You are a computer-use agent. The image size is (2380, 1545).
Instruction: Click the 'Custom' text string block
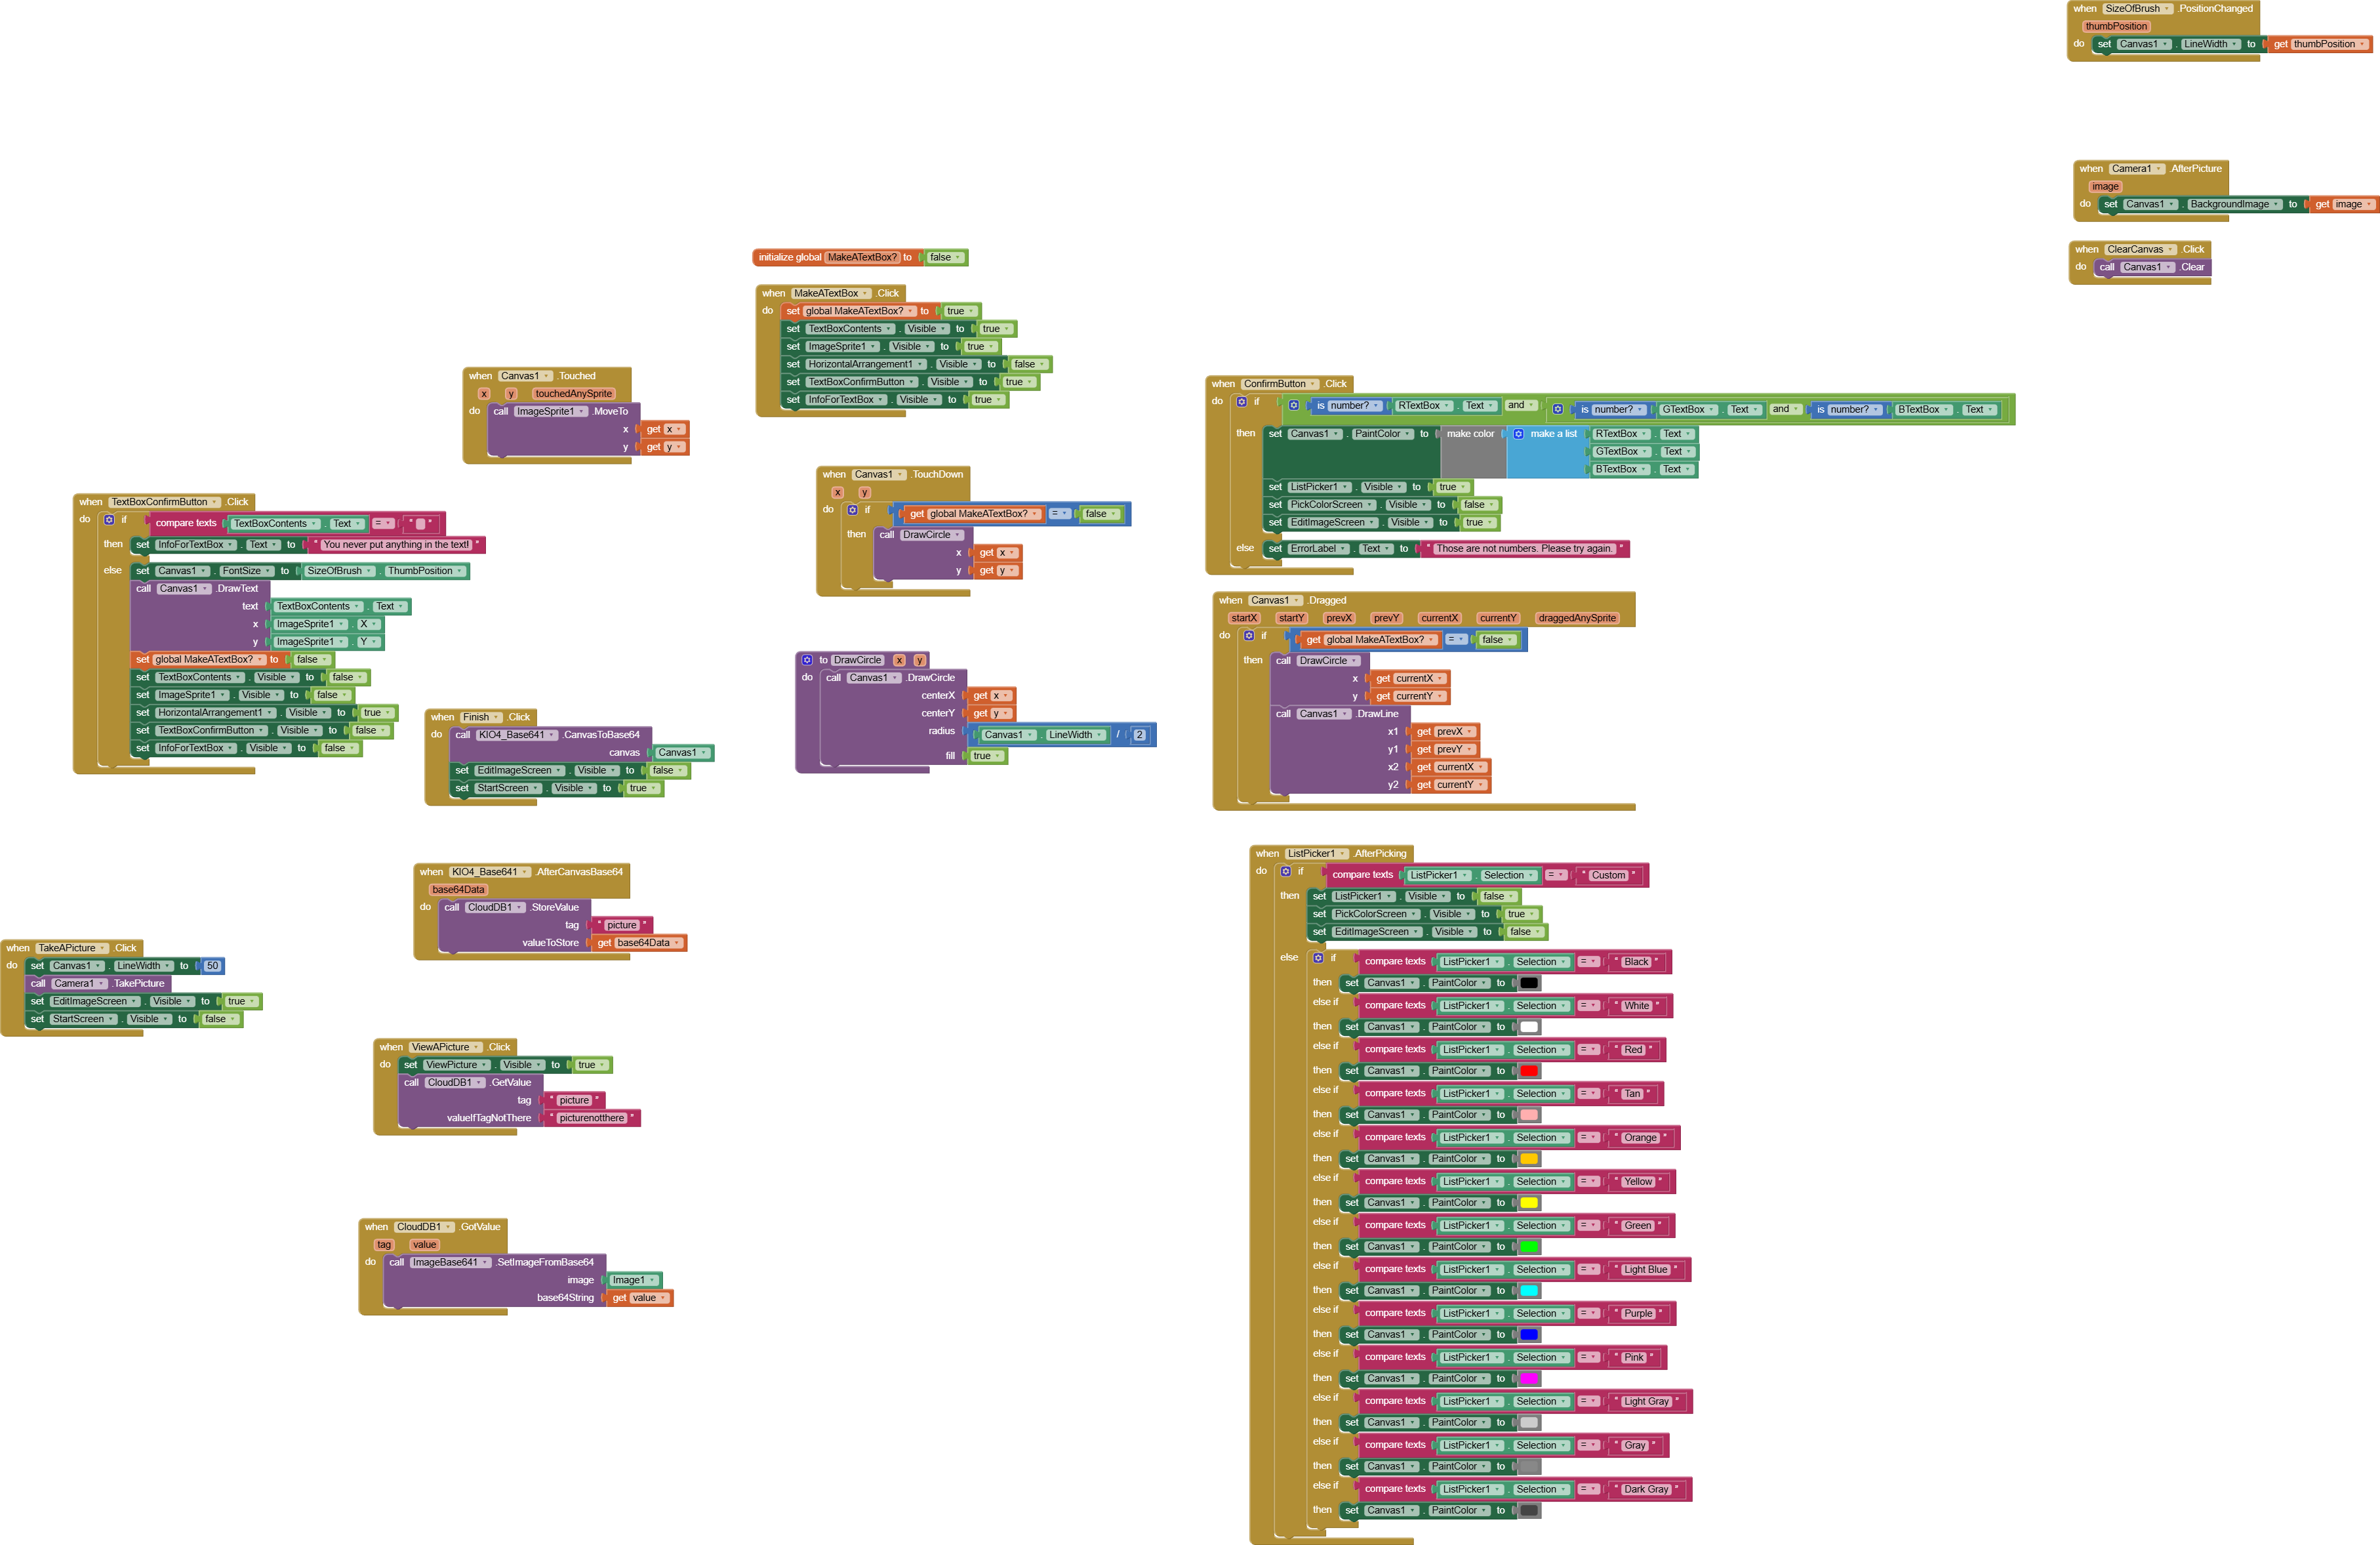point(1608,876)
